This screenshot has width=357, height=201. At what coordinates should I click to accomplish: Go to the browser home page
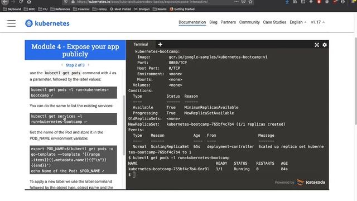tap(29, 2)
